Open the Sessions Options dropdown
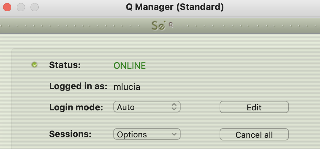The height and width of the screenshot is (149, 320). point(147,135)
